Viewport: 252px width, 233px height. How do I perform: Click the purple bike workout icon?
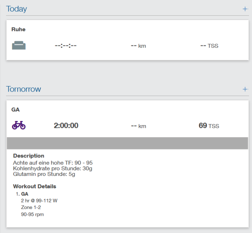coord(19,126)
